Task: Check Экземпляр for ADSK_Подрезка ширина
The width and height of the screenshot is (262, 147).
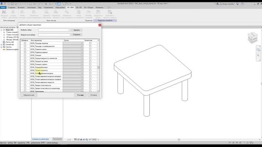Action: click(90, 52)
